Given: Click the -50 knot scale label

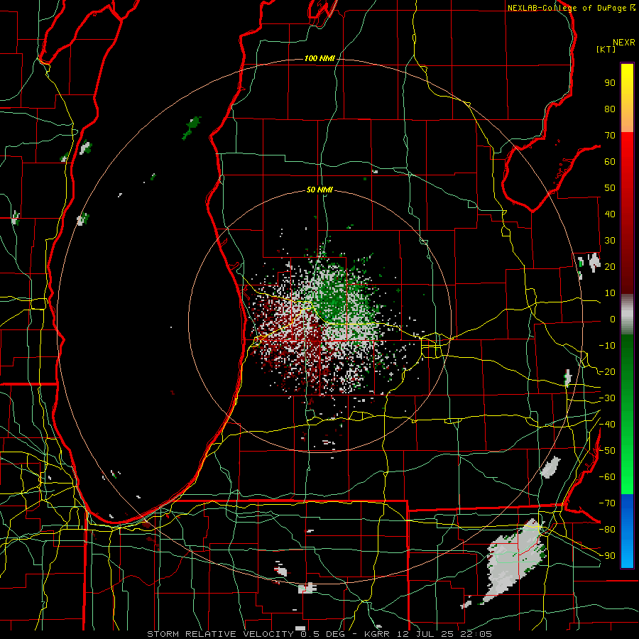Looking at the screenshot, I should click(x=607, y=451).
